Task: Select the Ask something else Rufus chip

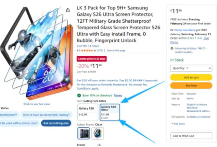Action: [x=56, y=123]
